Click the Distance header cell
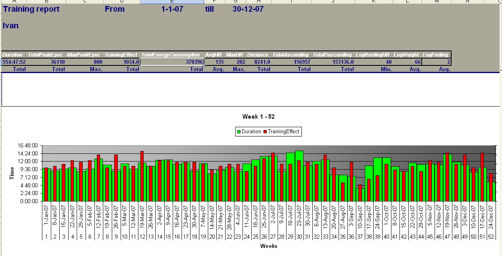502x256 pixels. click(258, 55)
